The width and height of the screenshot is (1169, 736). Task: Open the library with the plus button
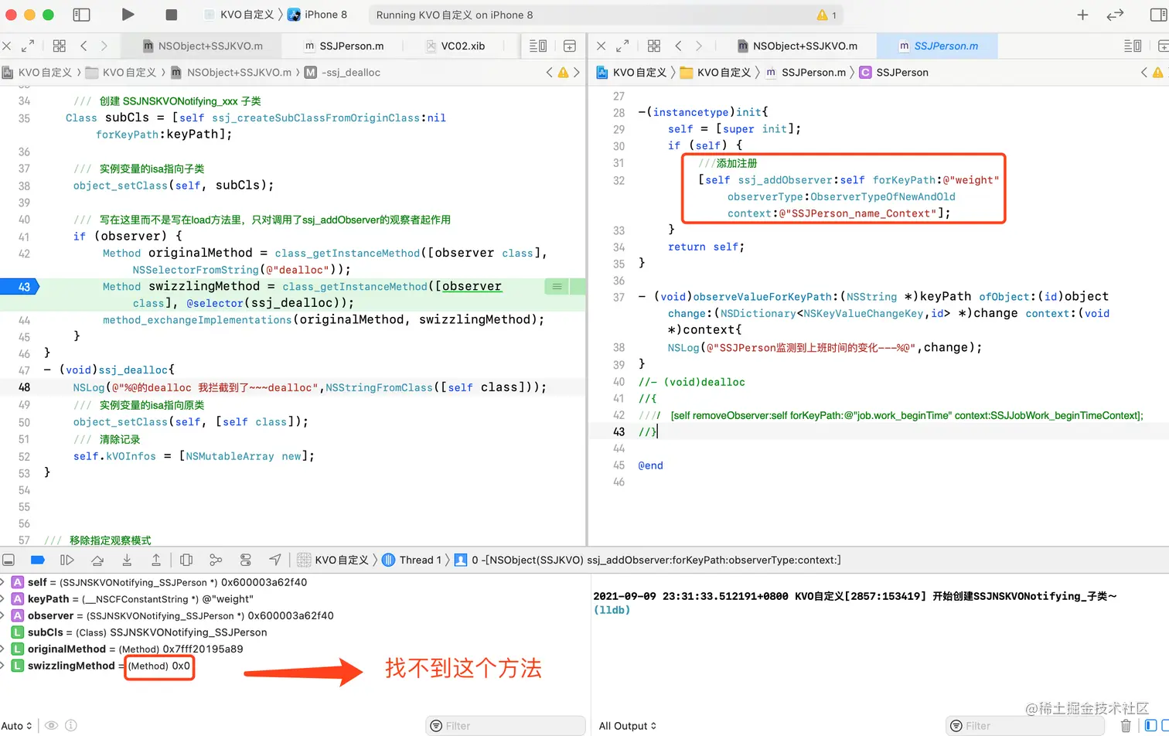[x=1082, y=15]
